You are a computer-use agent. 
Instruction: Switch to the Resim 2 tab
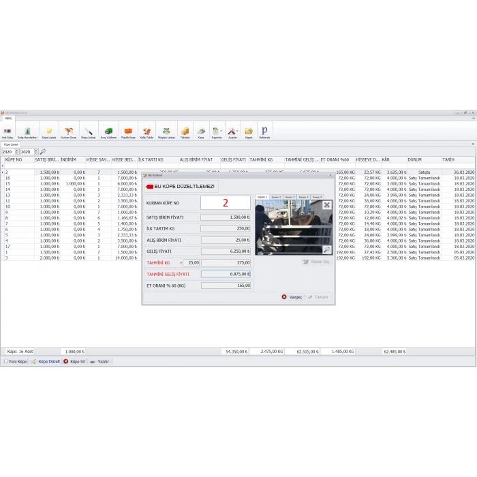tap(276, 197)
